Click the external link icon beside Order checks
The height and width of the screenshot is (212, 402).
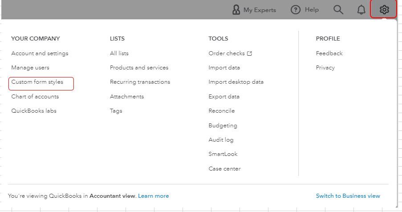[249, 53]
